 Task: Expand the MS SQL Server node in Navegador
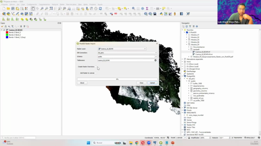point(182,108)
